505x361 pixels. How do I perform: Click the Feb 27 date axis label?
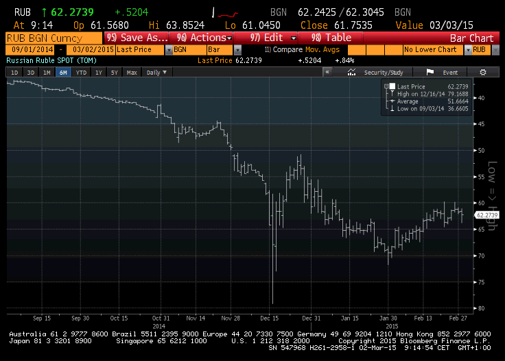458,319
